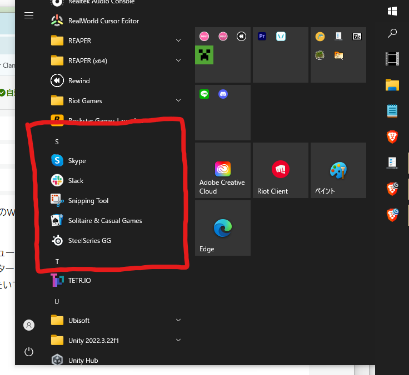Image resolution: width=409 pixels, height=375 pixels.
Task: Expand the Ubisoft folder chevron
Action: (178, 320)
